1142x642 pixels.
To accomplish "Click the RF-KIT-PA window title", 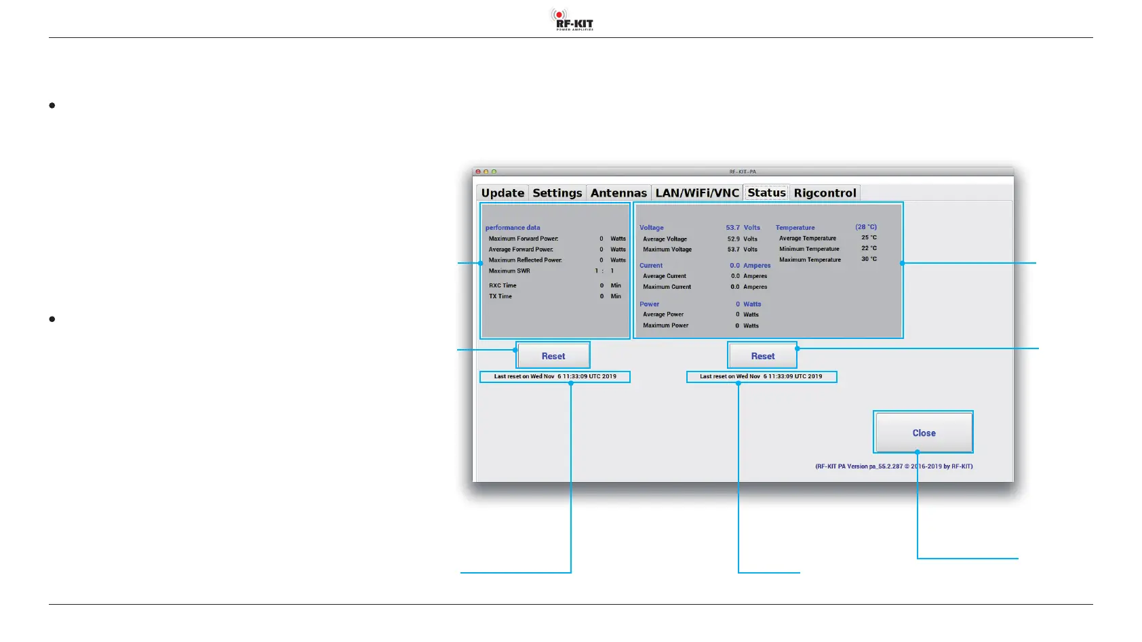I will click(743, 172).
